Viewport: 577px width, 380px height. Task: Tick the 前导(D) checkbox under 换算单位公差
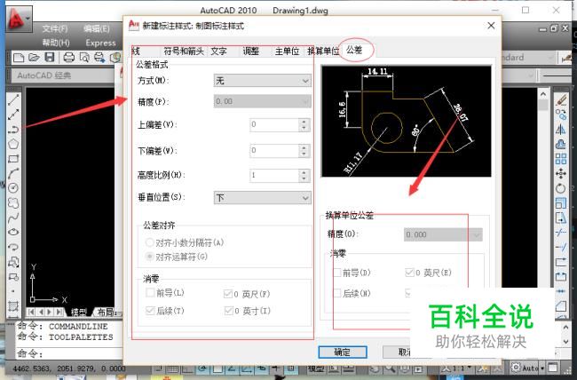click(336, 273)
